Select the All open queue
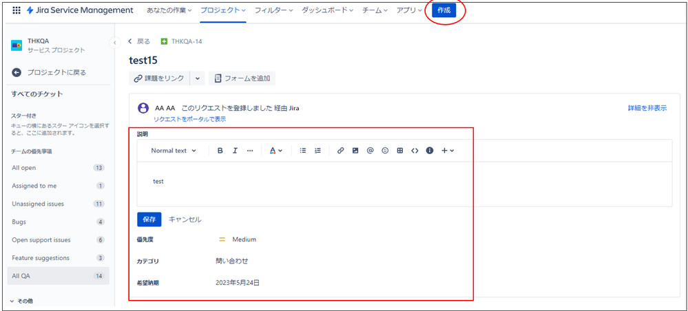688x311 pixels. 59,168
